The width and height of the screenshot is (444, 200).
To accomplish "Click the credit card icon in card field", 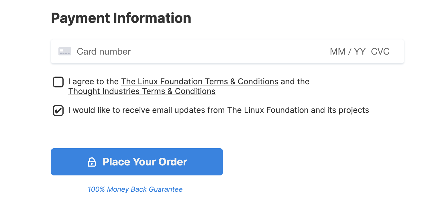I will (x=65, y=51).
